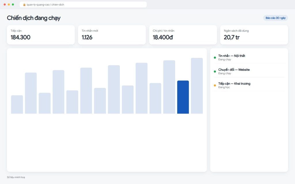Select the Tiếp cận 184.300 card
This screenshot has height=184, width=295.
click(x=41, y=35)
